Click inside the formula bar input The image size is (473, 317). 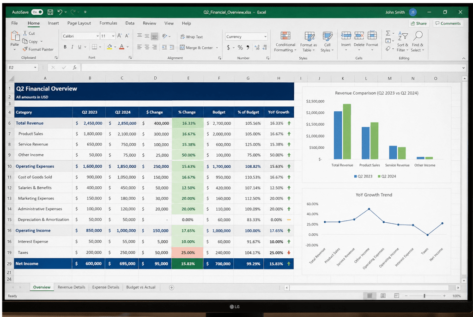pyautogui.click(x=268, y=67)
